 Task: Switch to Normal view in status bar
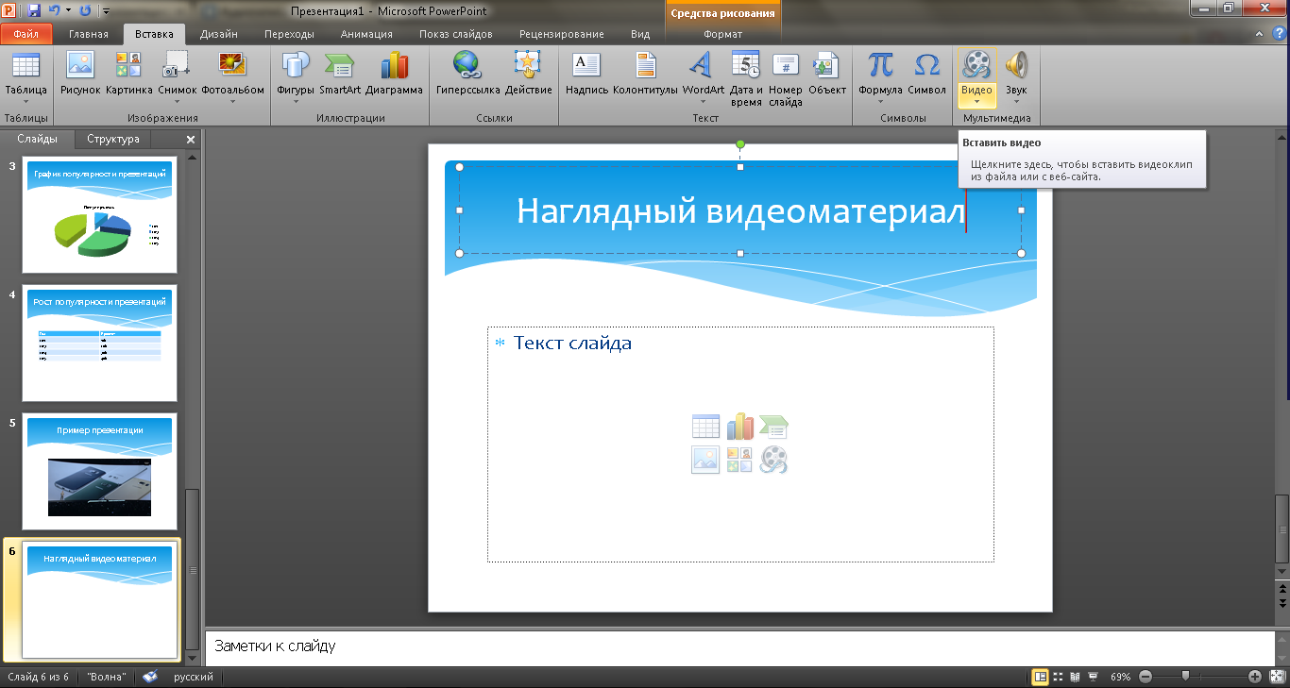click(1041, 677)
